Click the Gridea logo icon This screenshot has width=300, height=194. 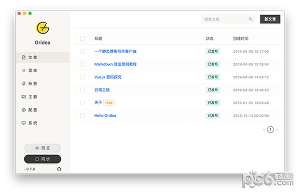point(42,28)
